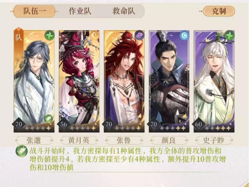The image size is (249, 187).
Task: Click green element icon on 张邈 card
Action: [x=50, y=35]
